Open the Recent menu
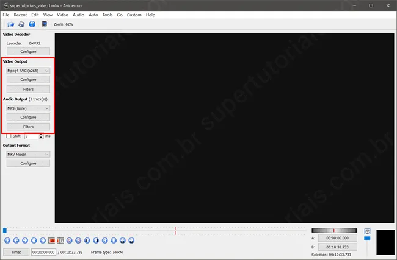The width and height of the screenshot is (397, 260). pyautogui.click(x=20, y=15)
